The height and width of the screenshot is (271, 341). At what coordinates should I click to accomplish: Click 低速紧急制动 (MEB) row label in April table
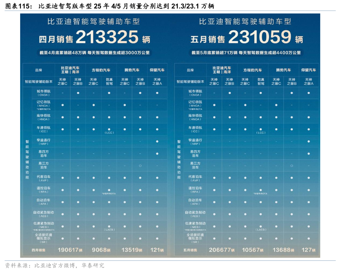tap(44, 226)
